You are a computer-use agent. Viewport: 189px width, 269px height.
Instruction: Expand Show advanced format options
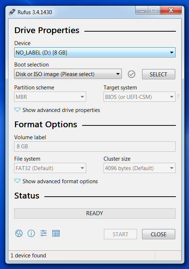coord(56,181)
